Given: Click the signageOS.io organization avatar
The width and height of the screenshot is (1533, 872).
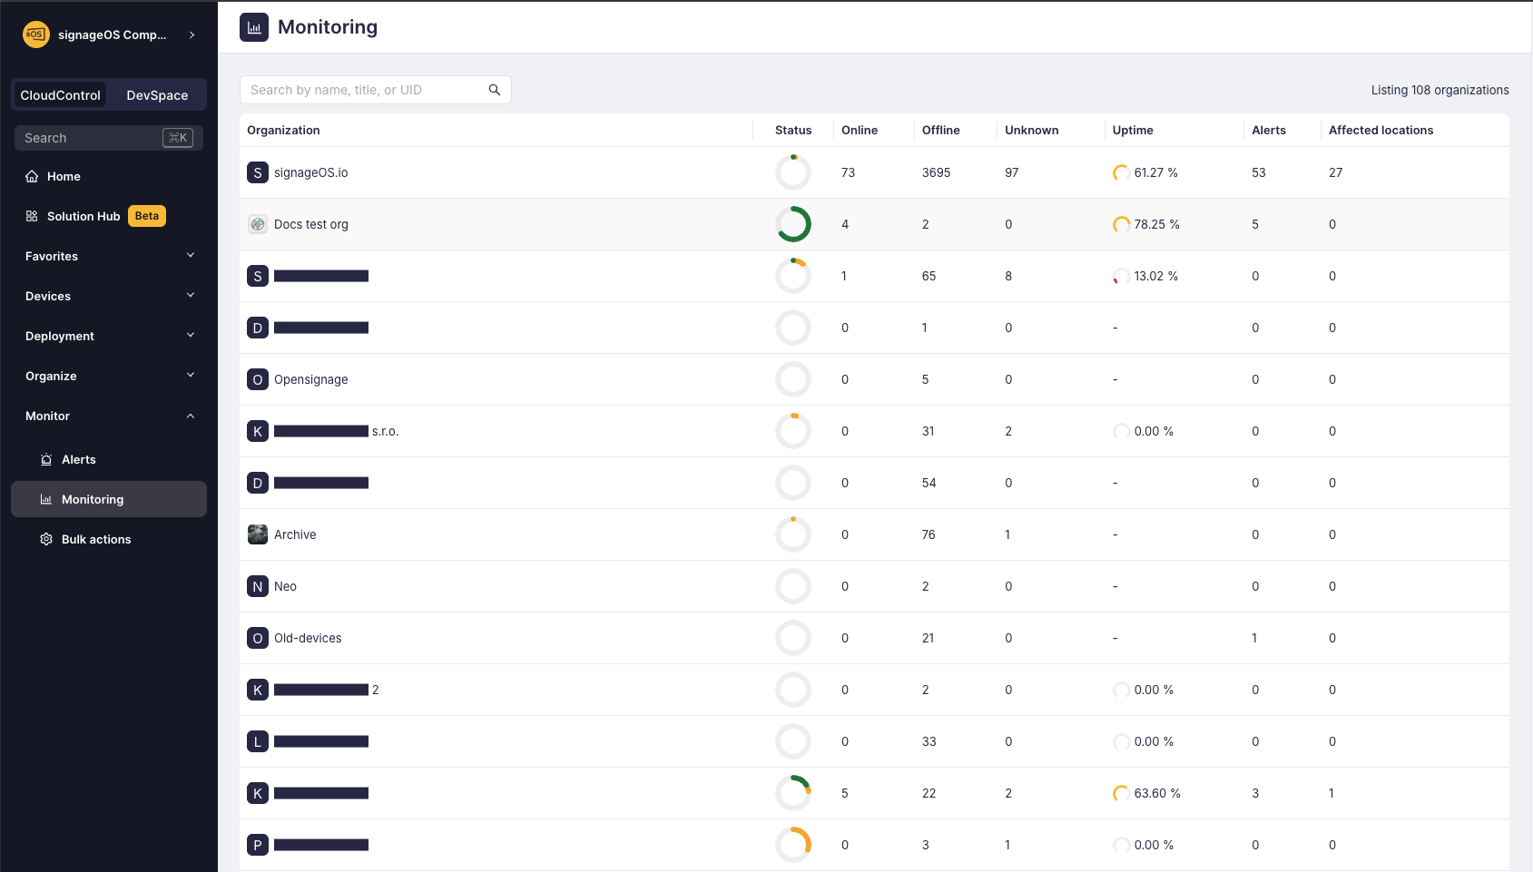Looking at the screenshot, I should [258, 172].
